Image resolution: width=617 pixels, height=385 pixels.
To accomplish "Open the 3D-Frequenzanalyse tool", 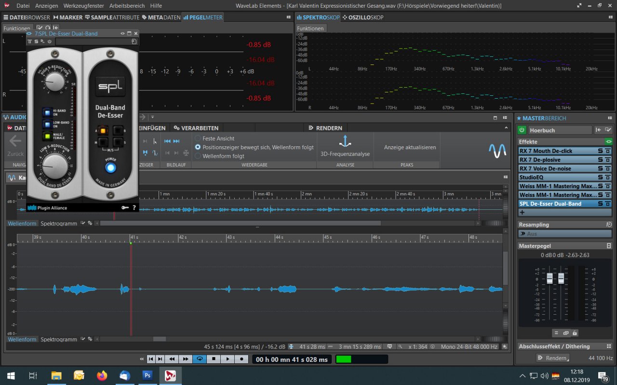I will pyautogui.click(x=345, y=147).
